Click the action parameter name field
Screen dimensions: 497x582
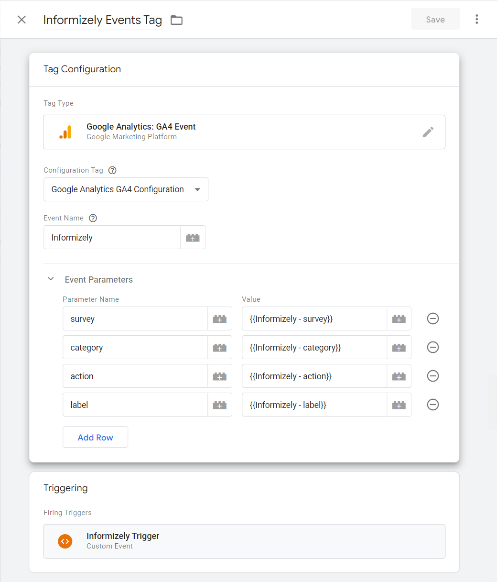coord(135,376)
